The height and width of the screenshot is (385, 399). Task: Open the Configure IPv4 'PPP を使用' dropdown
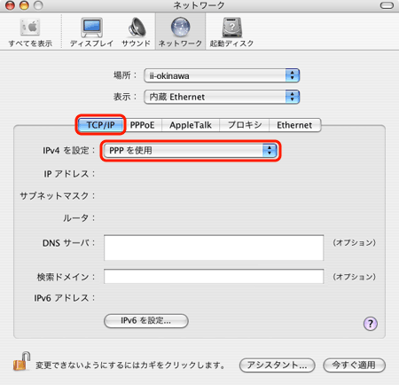(191, 151)
